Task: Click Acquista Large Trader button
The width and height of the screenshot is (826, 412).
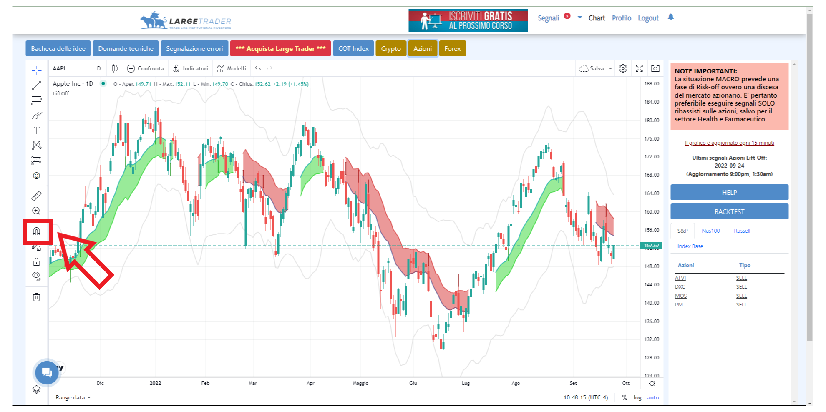Action: [280, 48]
